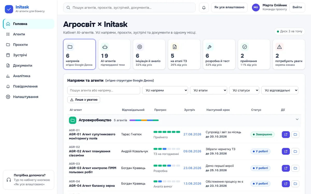Select the потребують уваги stat card
This screenshot has height=194, width=311.
pyautogui.click(x=289, y=54)
